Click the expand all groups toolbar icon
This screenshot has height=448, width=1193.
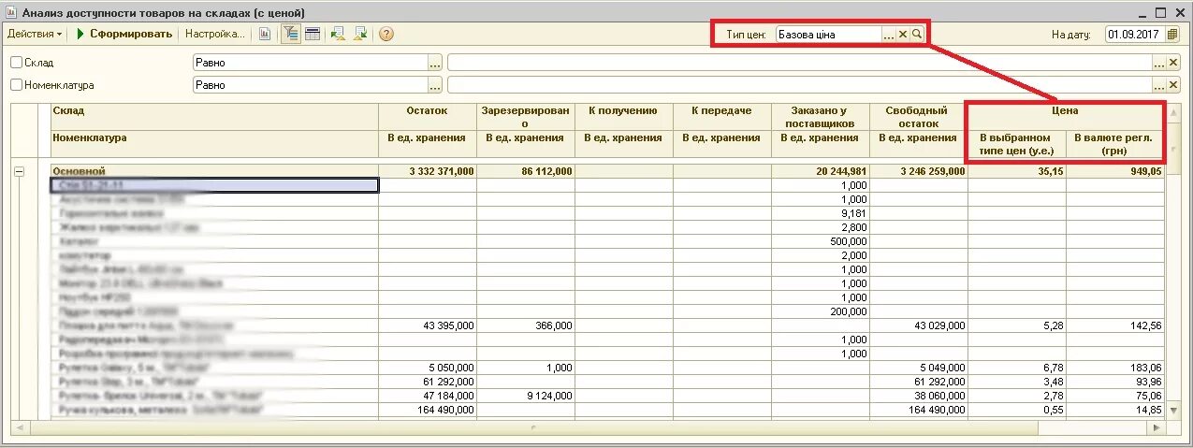click(x=338, y=34)
